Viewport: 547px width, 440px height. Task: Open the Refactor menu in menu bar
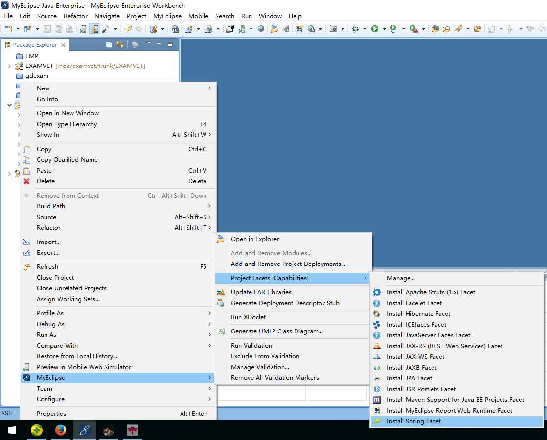point(75,16)
